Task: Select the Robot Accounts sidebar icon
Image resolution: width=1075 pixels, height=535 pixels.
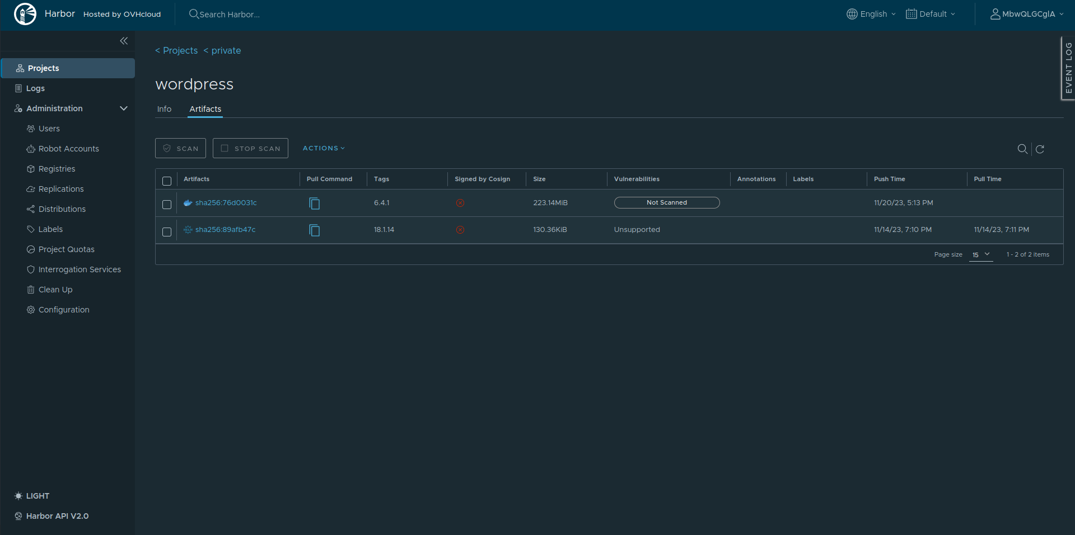Action: point(31,148)
